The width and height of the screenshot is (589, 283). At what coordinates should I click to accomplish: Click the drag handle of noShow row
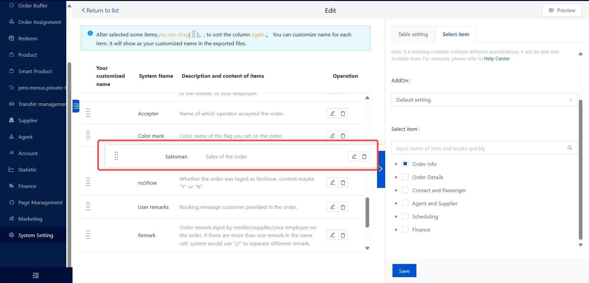click(x=88, y=182)
